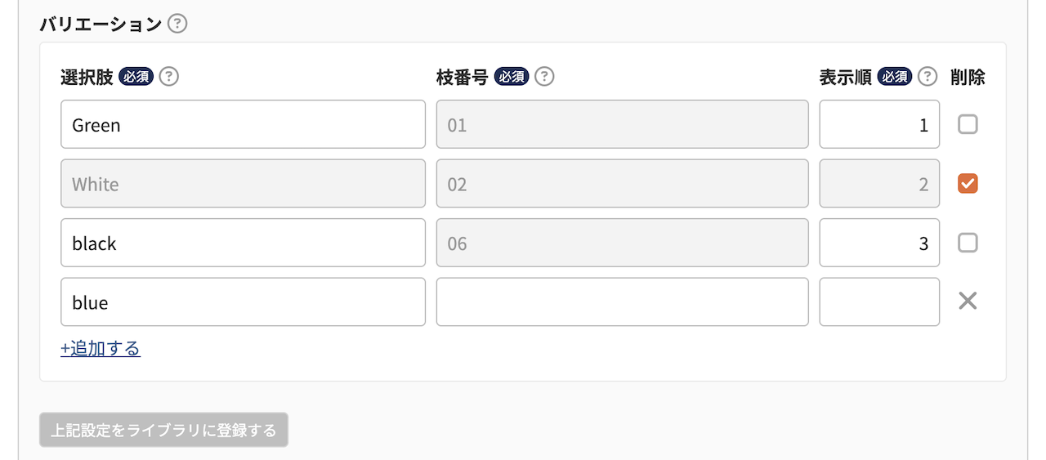Uncheck delete box for White row
The height and width of the screenshot is (460, 1046).
(x=968, y=184)
